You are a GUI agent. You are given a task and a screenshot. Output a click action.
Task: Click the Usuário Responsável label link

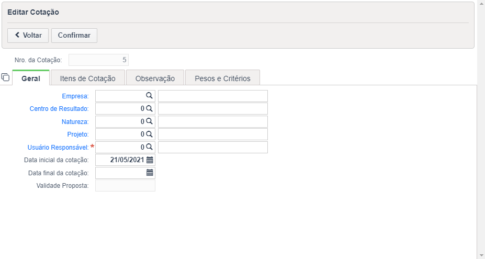[x=58, y=148]
